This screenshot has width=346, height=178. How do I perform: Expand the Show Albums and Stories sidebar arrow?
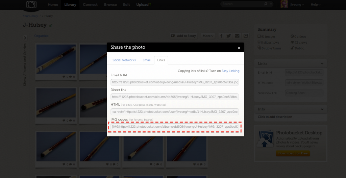[x=25, y=38]
